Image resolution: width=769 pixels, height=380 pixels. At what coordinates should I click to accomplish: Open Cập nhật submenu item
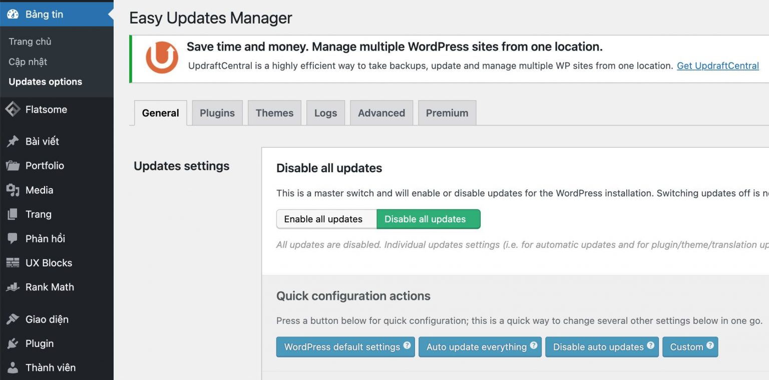tap(28, 62)
